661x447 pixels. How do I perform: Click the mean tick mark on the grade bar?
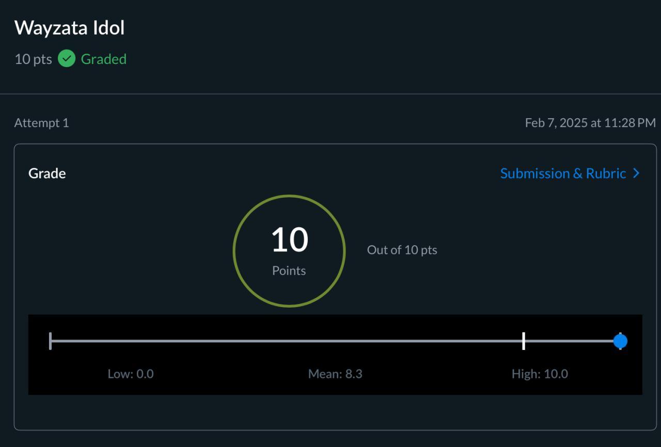(x=524, y=341)
